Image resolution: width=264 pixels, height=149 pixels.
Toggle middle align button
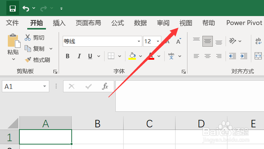tap(208, 41)
